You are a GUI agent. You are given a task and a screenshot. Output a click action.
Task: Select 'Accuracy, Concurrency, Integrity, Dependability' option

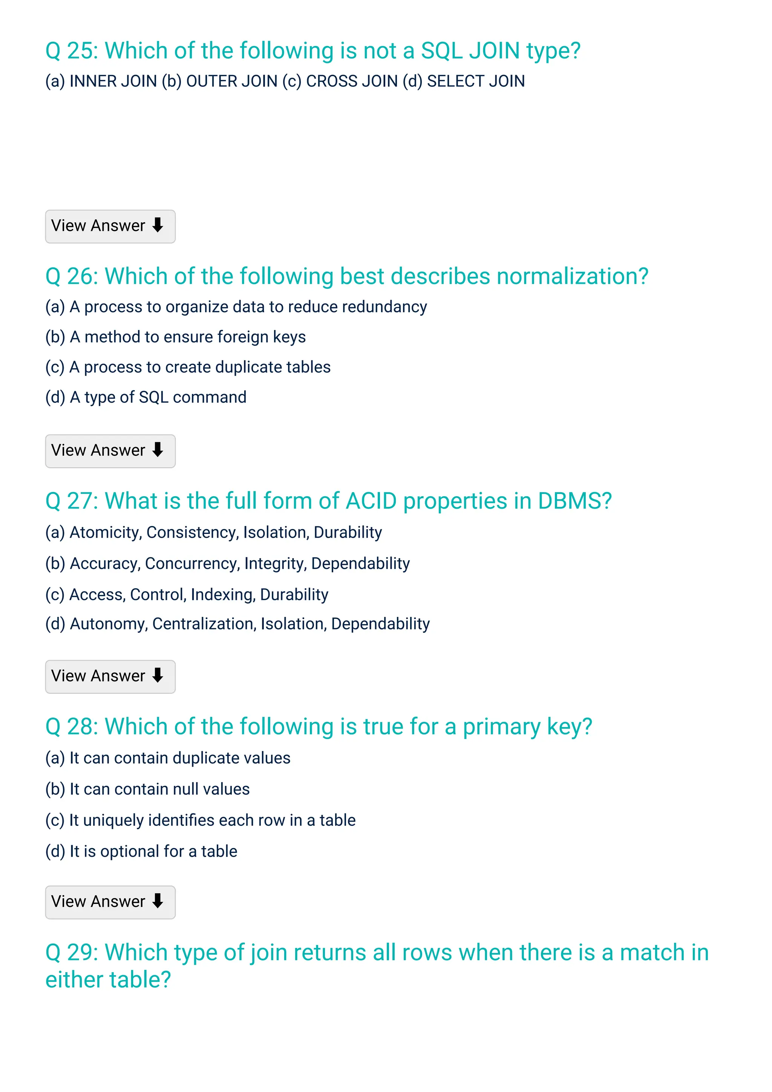pos(227,563)
